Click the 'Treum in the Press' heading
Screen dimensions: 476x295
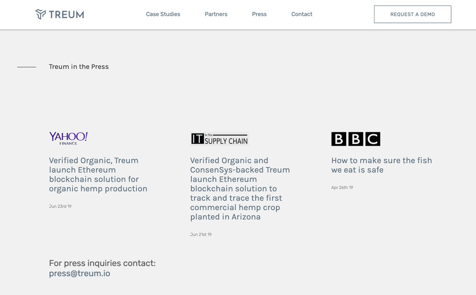pos(79,67)
